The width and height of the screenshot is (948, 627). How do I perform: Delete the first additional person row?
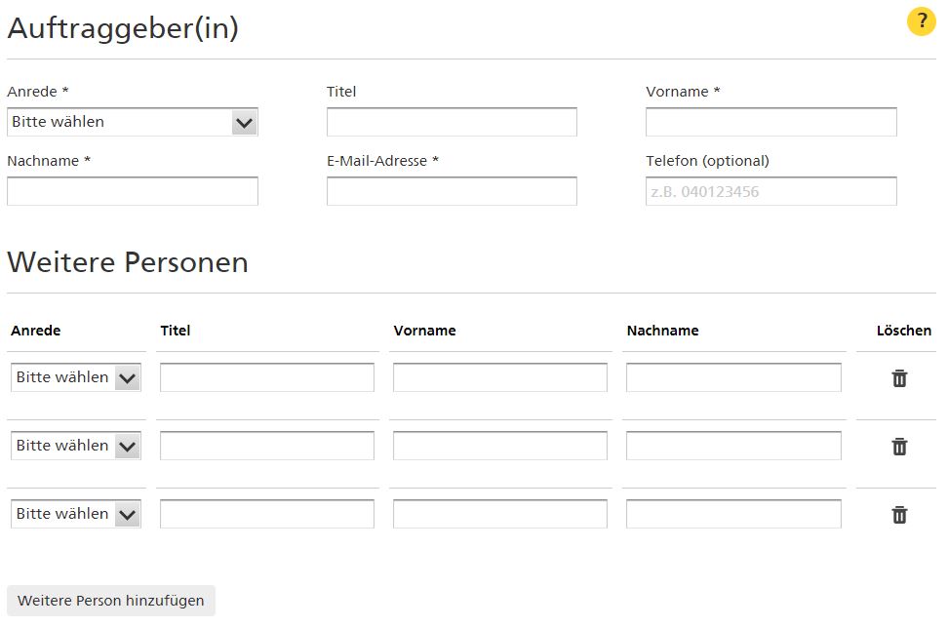tap(899, 378)
